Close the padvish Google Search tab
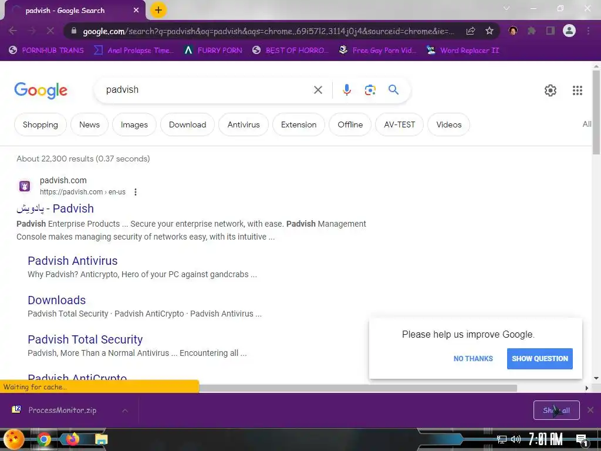601x451 pixels. (136, 11)
